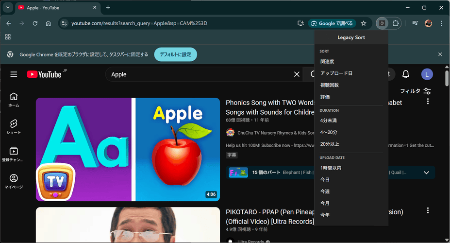Close the Apple - YouTube tab
The width and height of the screenshot is (450, 243).
click(95, 8)
